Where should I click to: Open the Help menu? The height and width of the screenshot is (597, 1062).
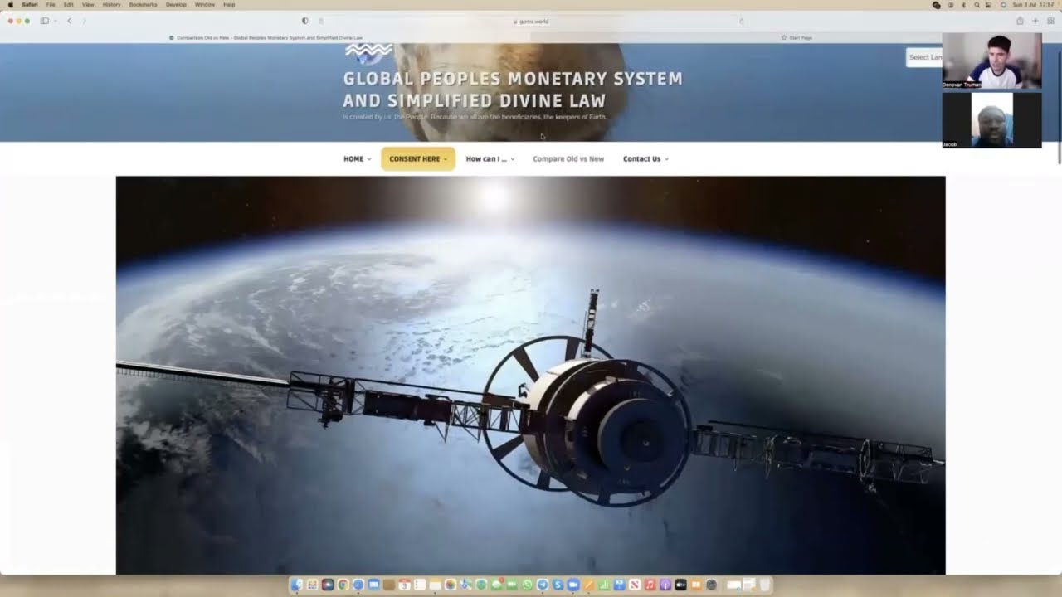[229, 5]
